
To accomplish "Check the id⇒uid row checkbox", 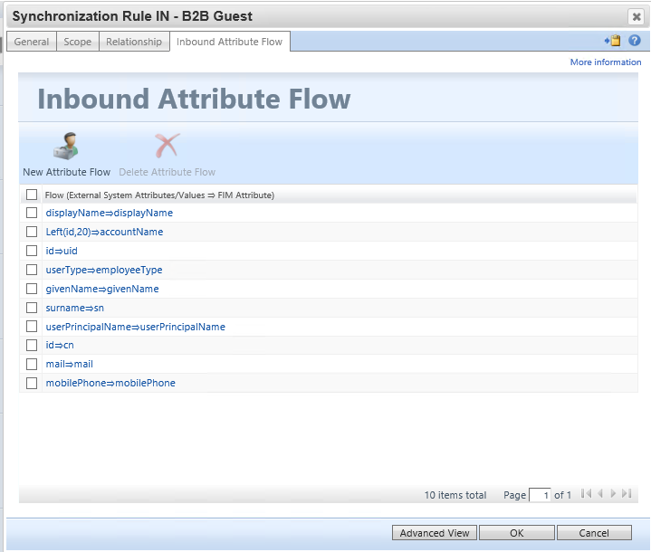I will (32, 251).
